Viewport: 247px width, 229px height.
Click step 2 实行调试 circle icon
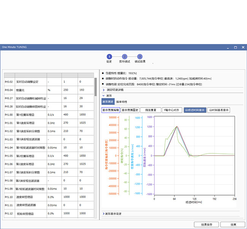(x=124, y=56)
